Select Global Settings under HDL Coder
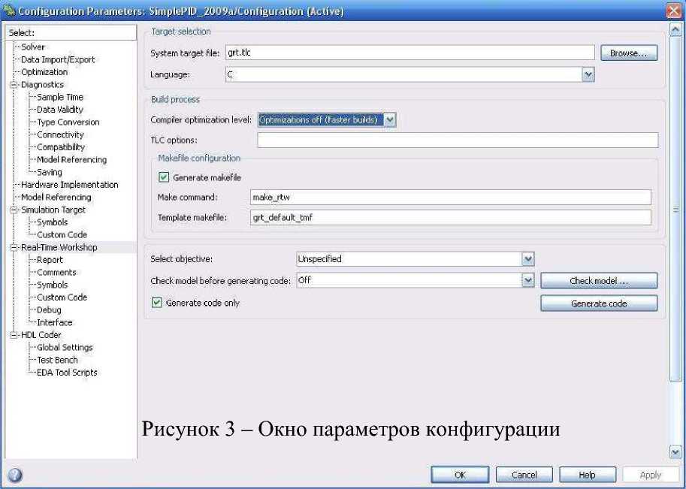 pos(65,347)
